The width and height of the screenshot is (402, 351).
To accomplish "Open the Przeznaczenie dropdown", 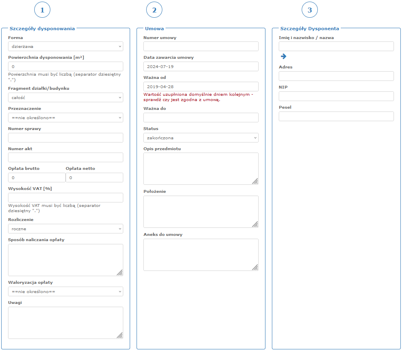I will [x=65, y=118].
